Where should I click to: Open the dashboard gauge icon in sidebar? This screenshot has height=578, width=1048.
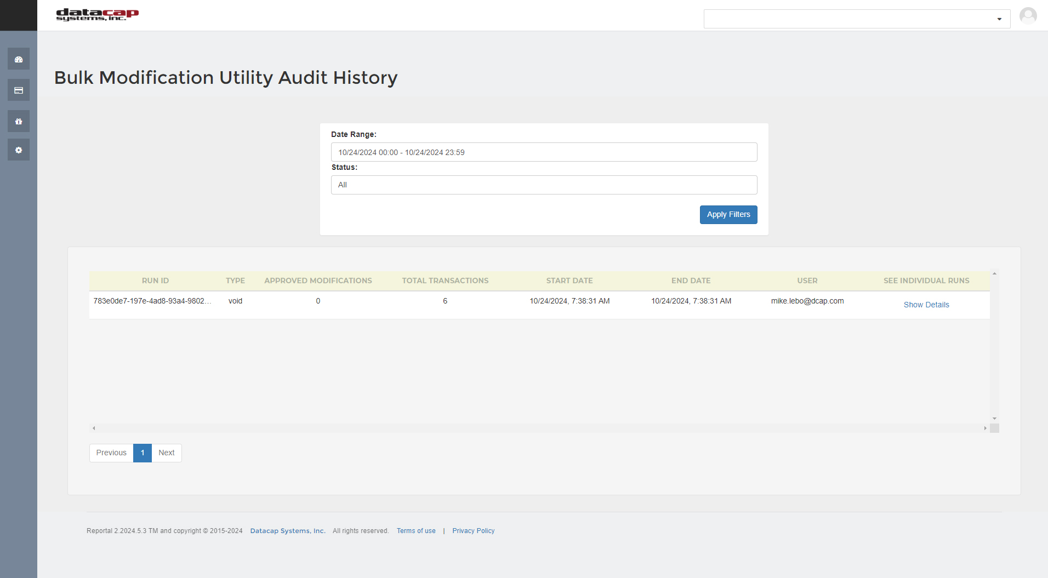[x=19, y=59]
